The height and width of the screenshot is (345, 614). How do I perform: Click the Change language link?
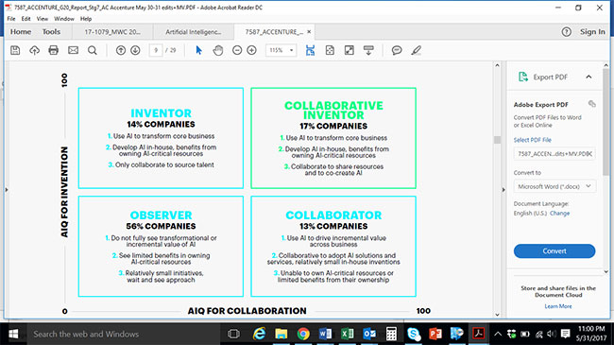pos(559,214)
